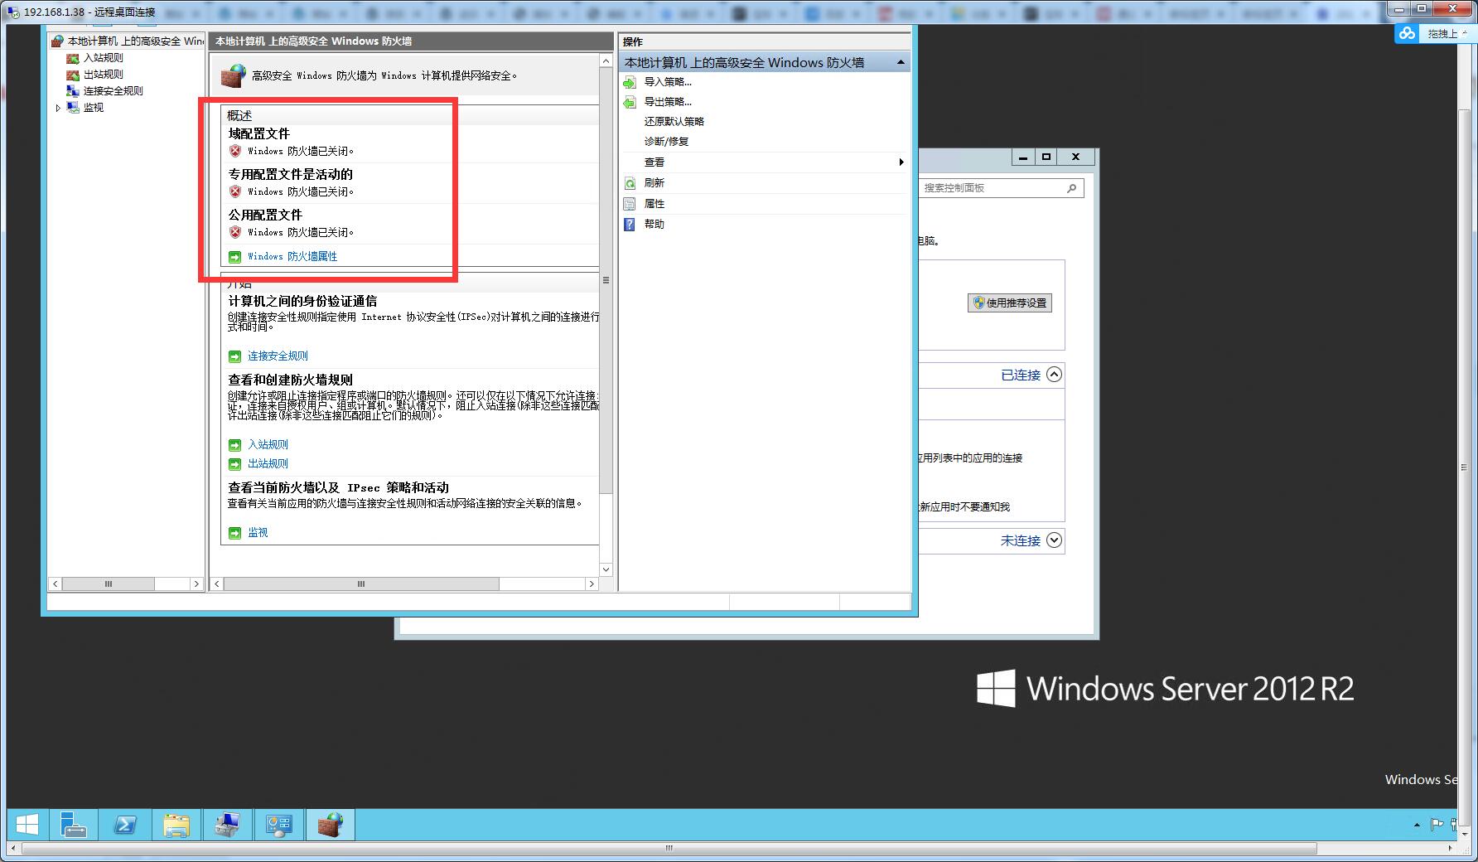Collapse the Actions pane section header arrow
The width and height of the screenshot is (1478, 862).
click(901, 63)
